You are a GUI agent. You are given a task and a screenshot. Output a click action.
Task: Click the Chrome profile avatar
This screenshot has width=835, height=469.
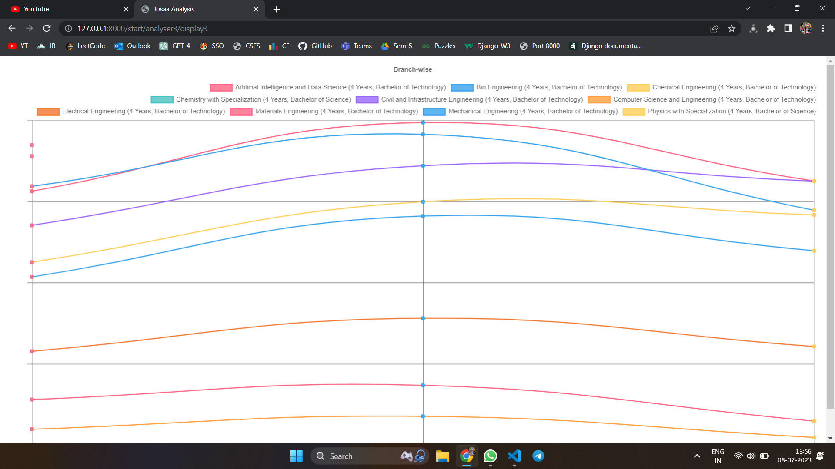click(x=806, y=28)
